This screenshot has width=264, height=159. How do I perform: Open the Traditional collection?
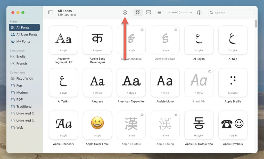(24, 107)
